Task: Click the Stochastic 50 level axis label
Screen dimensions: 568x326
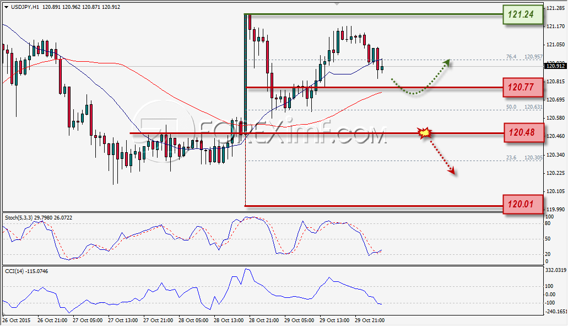Action: (x=548, y=239)
